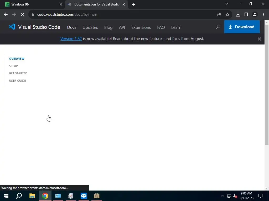Open the API nav item
The height and width of the screenshot is (201, 269).
122,27
